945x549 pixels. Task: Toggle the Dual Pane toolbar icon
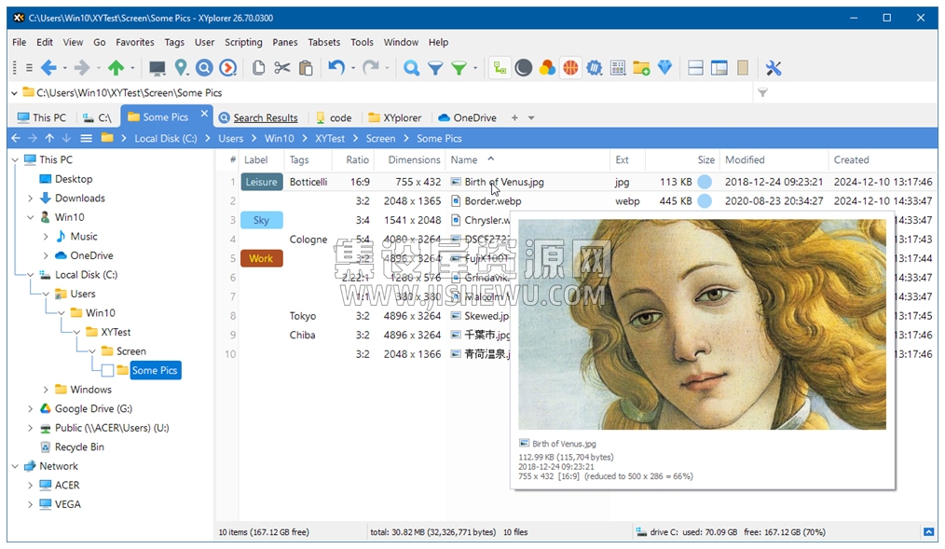[695, 68]
